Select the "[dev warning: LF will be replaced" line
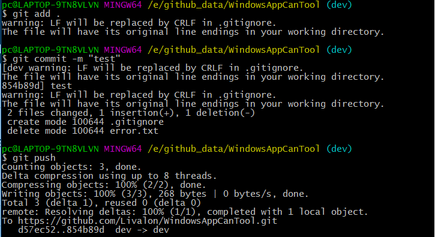435x237 pixels. click(152, 68)
